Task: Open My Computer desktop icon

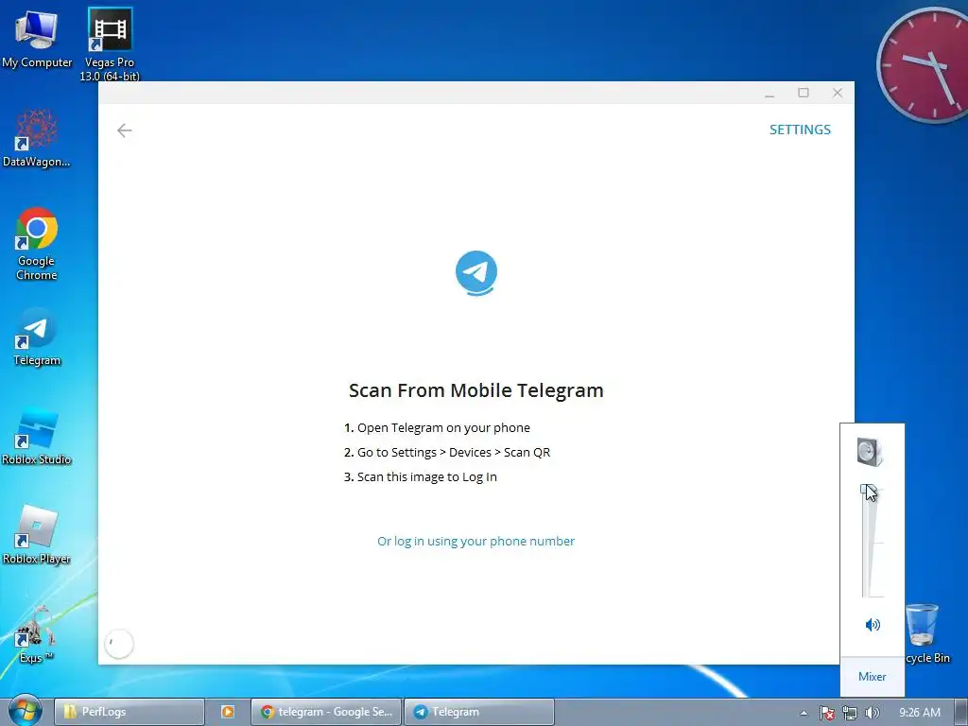Action: point(37,39)
